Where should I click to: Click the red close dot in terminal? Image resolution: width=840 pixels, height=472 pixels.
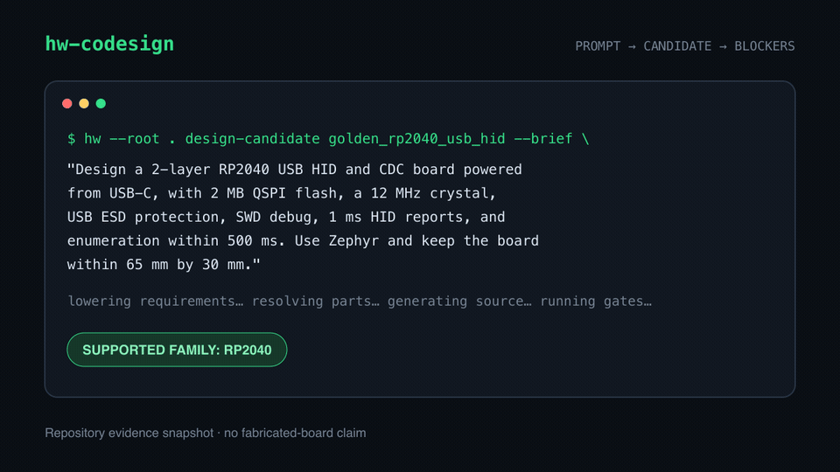(67, 103)
